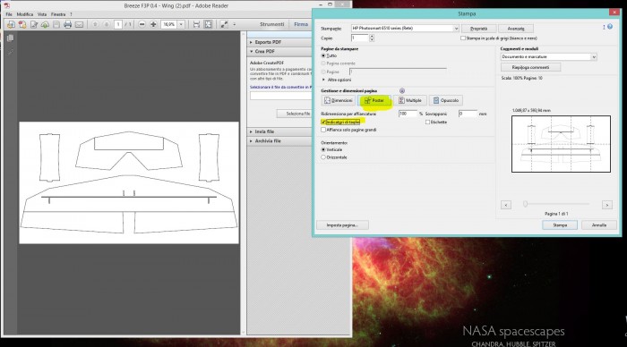Click the page preview slider
The height and width of the screenshot is (347, 627).
(x=557, y=204)
